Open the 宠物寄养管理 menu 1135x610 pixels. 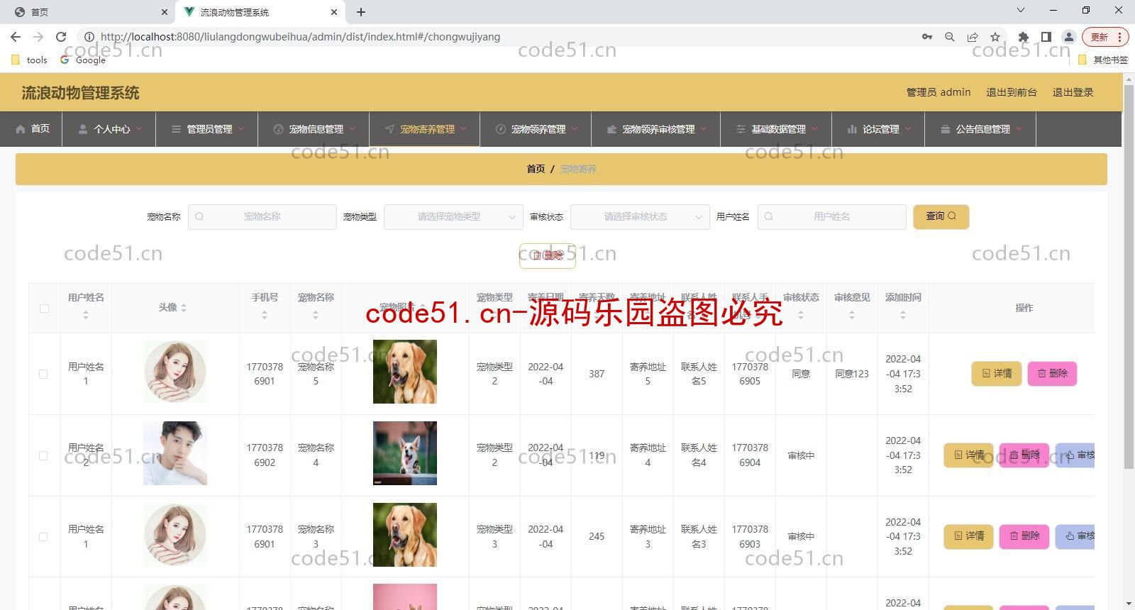(x=425, y=129)
